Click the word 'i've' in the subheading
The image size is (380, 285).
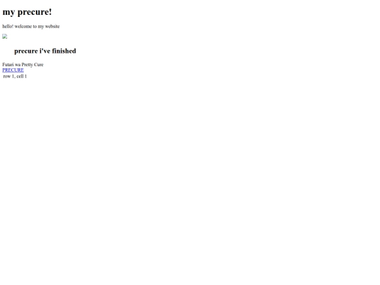[45, 51]
